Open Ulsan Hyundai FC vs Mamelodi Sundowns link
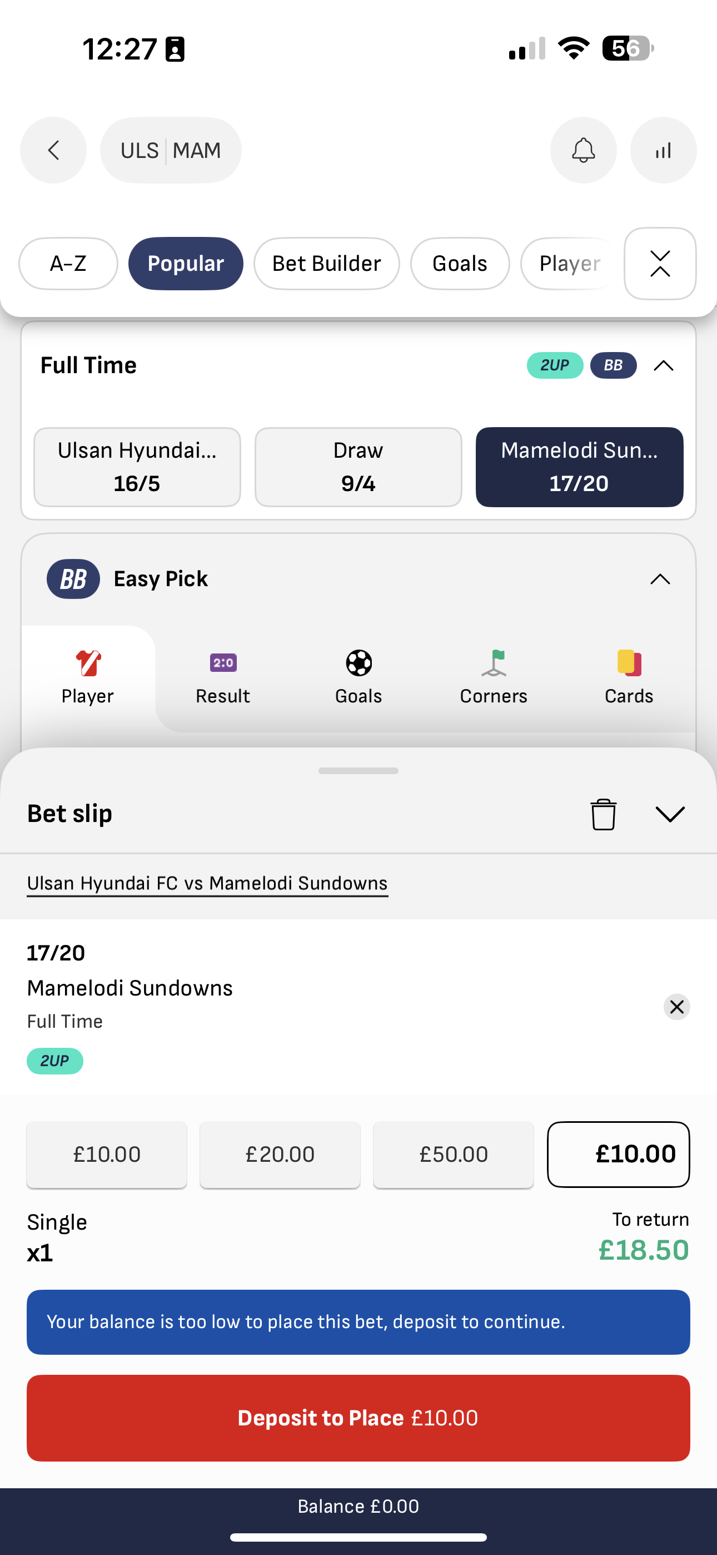The image size is (717, 1555). pyautogui.click(x=207, y=883)
